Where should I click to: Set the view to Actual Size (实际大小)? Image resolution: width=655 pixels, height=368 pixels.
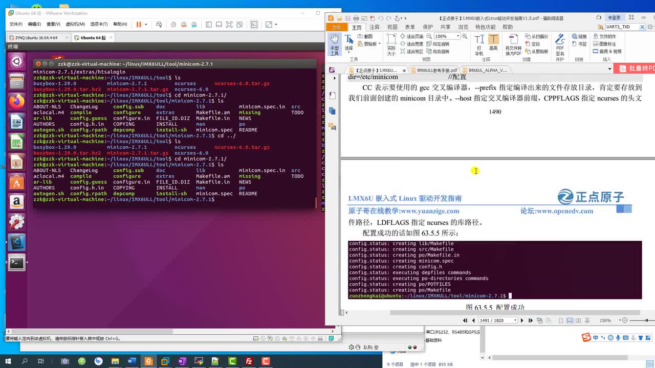point(391,45)
